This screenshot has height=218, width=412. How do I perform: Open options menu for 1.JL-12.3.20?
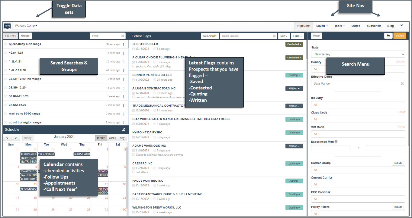click(124, 70)
